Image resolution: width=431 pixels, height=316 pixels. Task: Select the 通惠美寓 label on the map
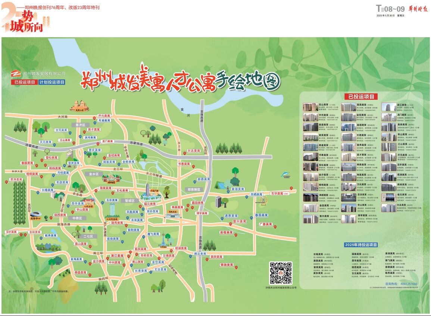[x=231, y=216]
